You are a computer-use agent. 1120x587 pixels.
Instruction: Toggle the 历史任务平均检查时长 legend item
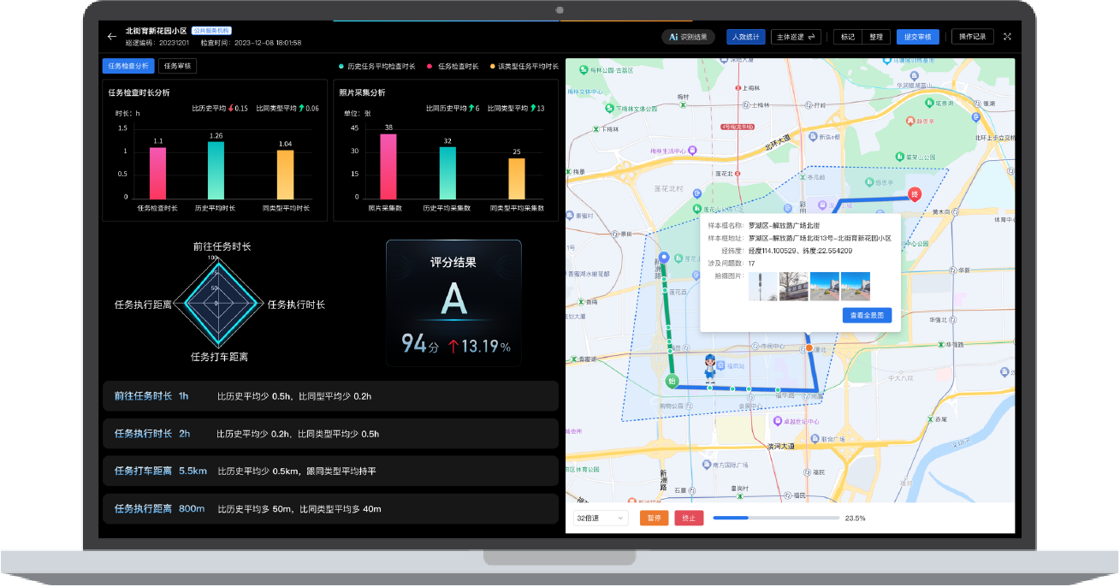pos(377,66)
